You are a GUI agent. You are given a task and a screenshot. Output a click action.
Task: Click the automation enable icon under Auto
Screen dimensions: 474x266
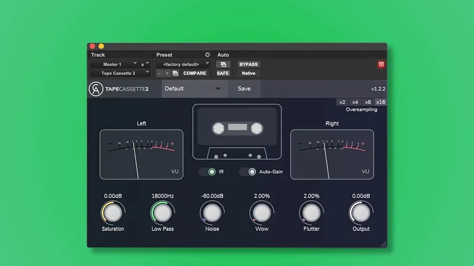click(x=223, y=64)
